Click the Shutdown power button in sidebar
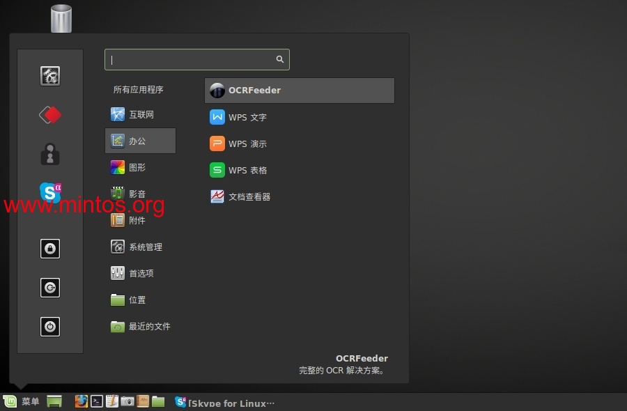Image resolution: width=627 pixels, height=411 pixels. [50, 327]
